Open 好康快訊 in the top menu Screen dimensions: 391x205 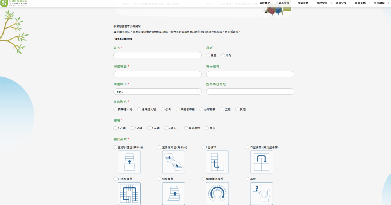322,3
